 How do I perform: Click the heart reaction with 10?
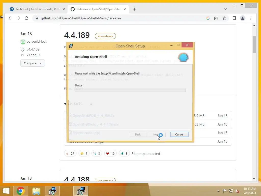(x=110, y=153)
